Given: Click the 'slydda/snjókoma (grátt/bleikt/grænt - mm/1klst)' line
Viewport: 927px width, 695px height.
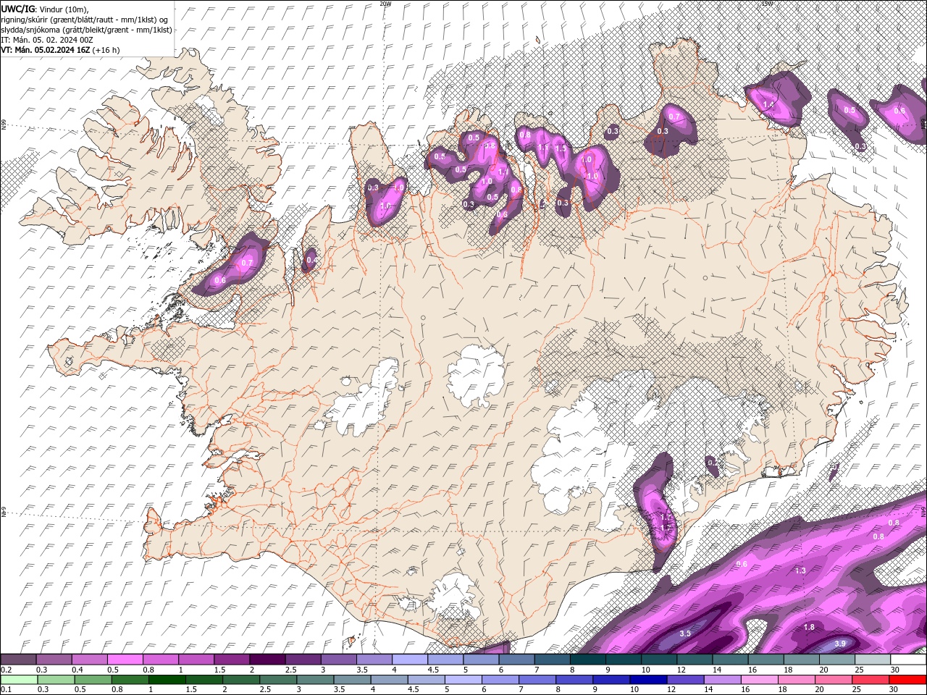Looking at the screenshot, I should (x=86, y=30).
